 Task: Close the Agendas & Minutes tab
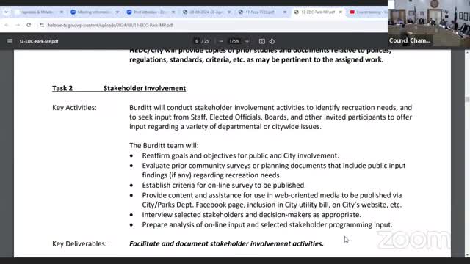(62, 12)
